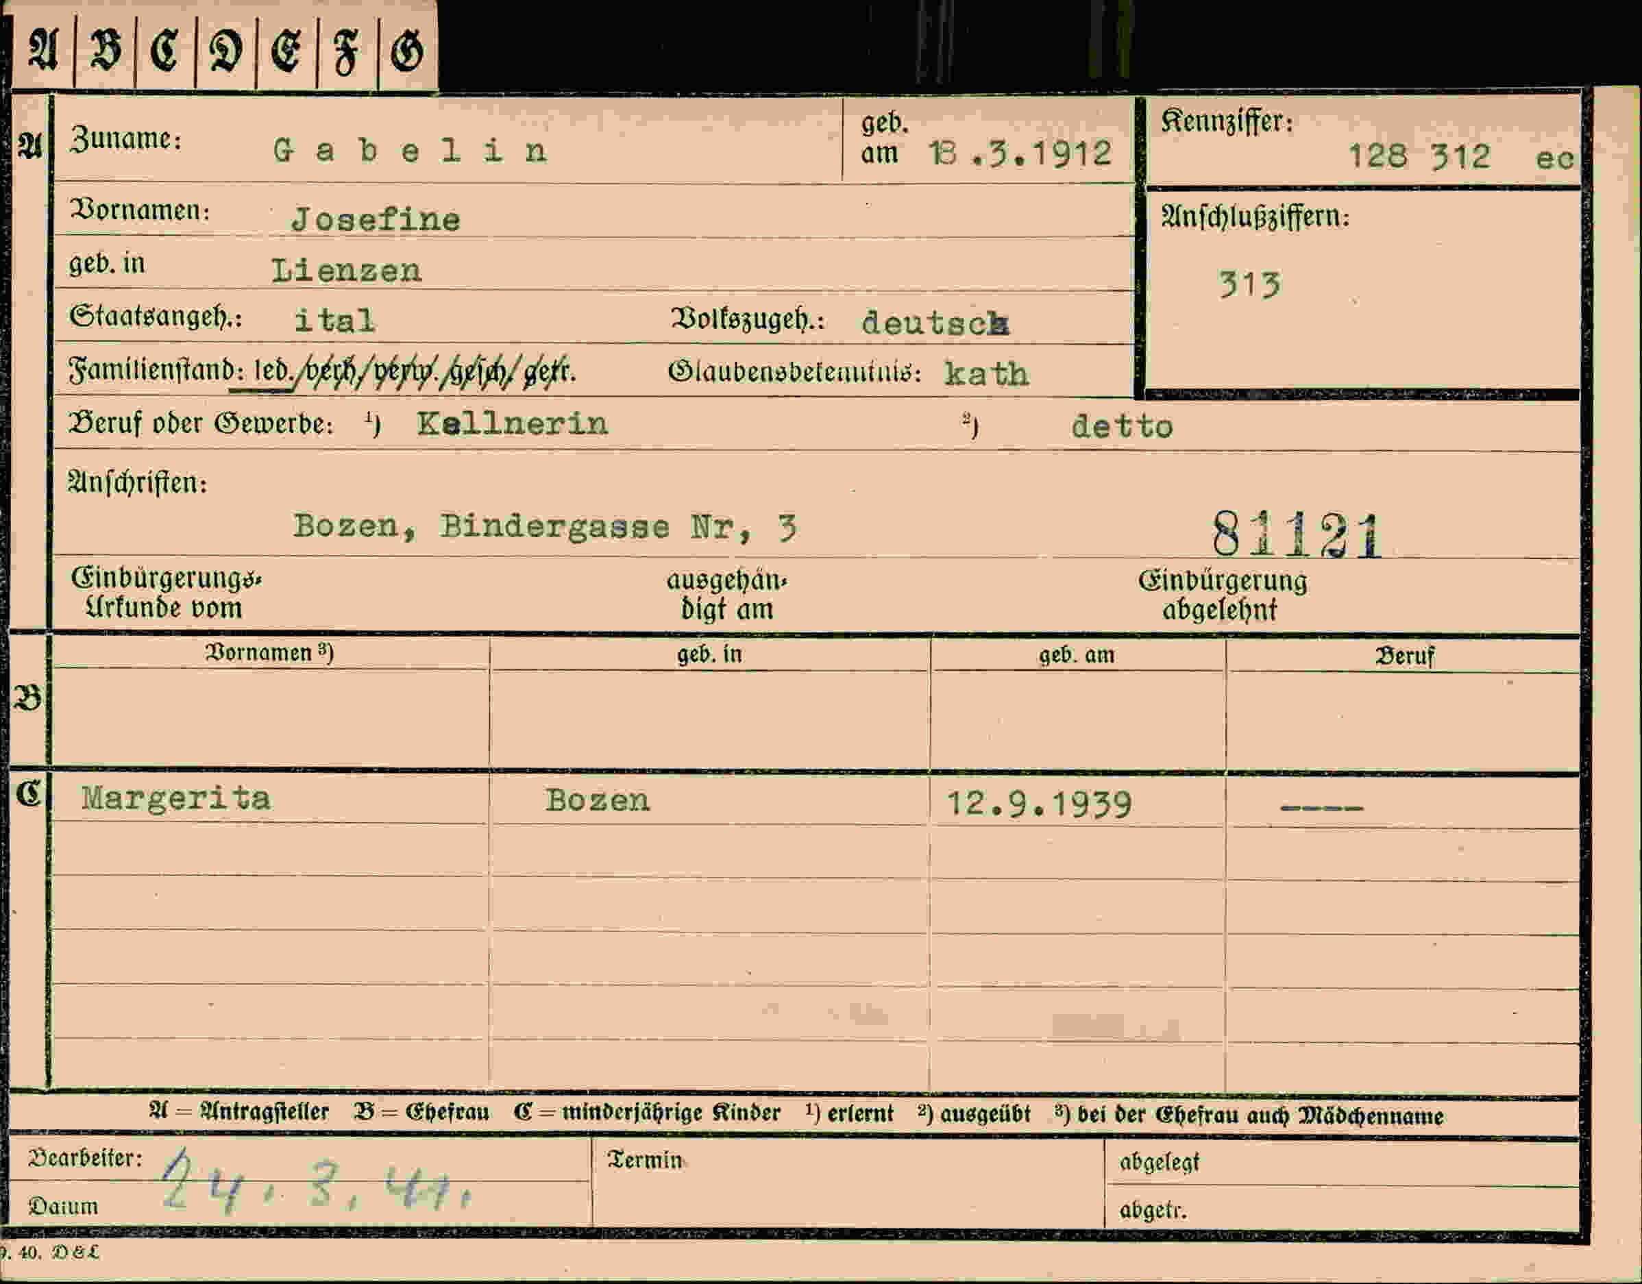The width and height of the screenshot is (1642, 1284).
Task: Click the legend 'B = Ehefrau'
Action: pyautogui.click(x=421, y=1112)
